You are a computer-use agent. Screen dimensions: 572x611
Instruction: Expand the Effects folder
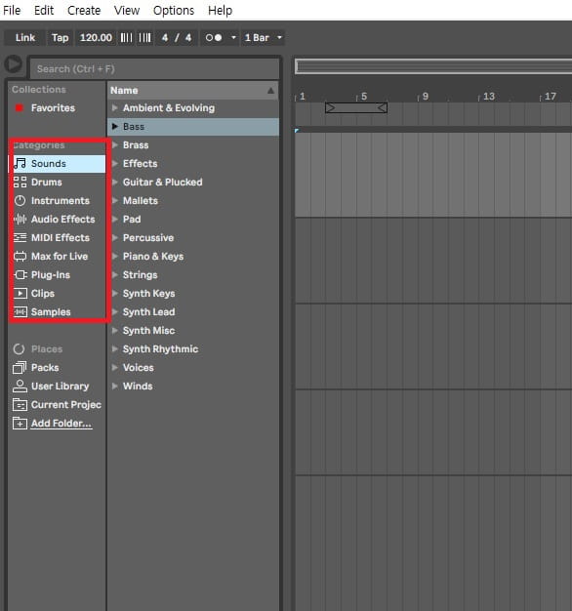coord(114,163)
